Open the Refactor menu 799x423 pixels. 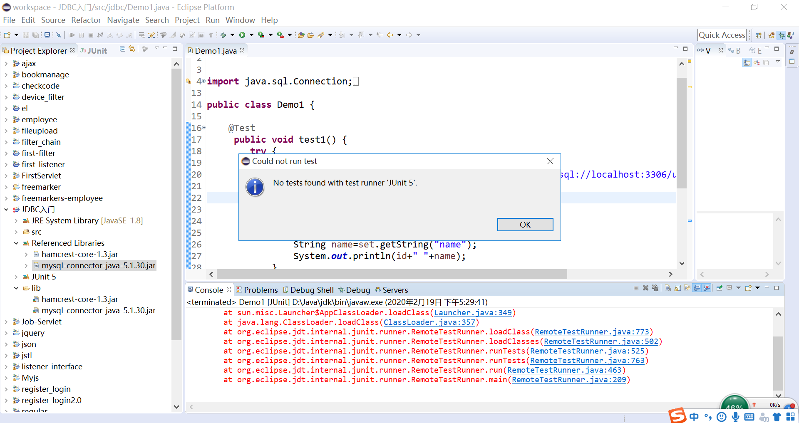pos(86,20)
